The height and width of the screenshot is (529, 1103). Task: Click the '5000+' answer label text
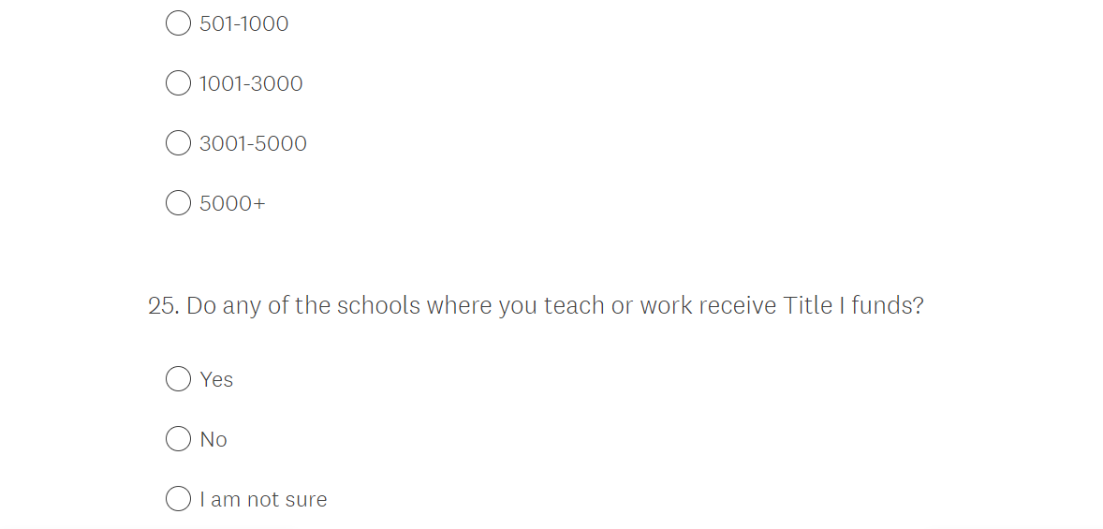pyautogui.click(x=232, y=203)
